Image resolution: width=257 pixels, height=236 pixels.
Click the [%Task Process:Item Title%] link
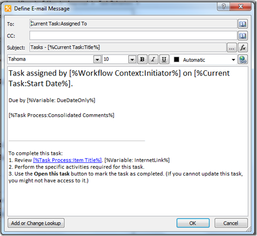67,160
